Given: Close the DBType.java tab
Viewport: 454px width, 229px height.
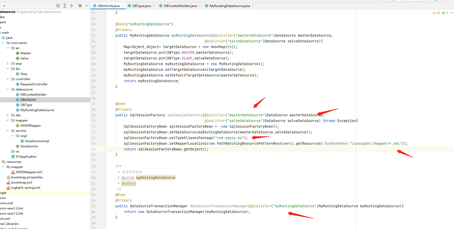Looking at the screenshot, I should (154, 6).
